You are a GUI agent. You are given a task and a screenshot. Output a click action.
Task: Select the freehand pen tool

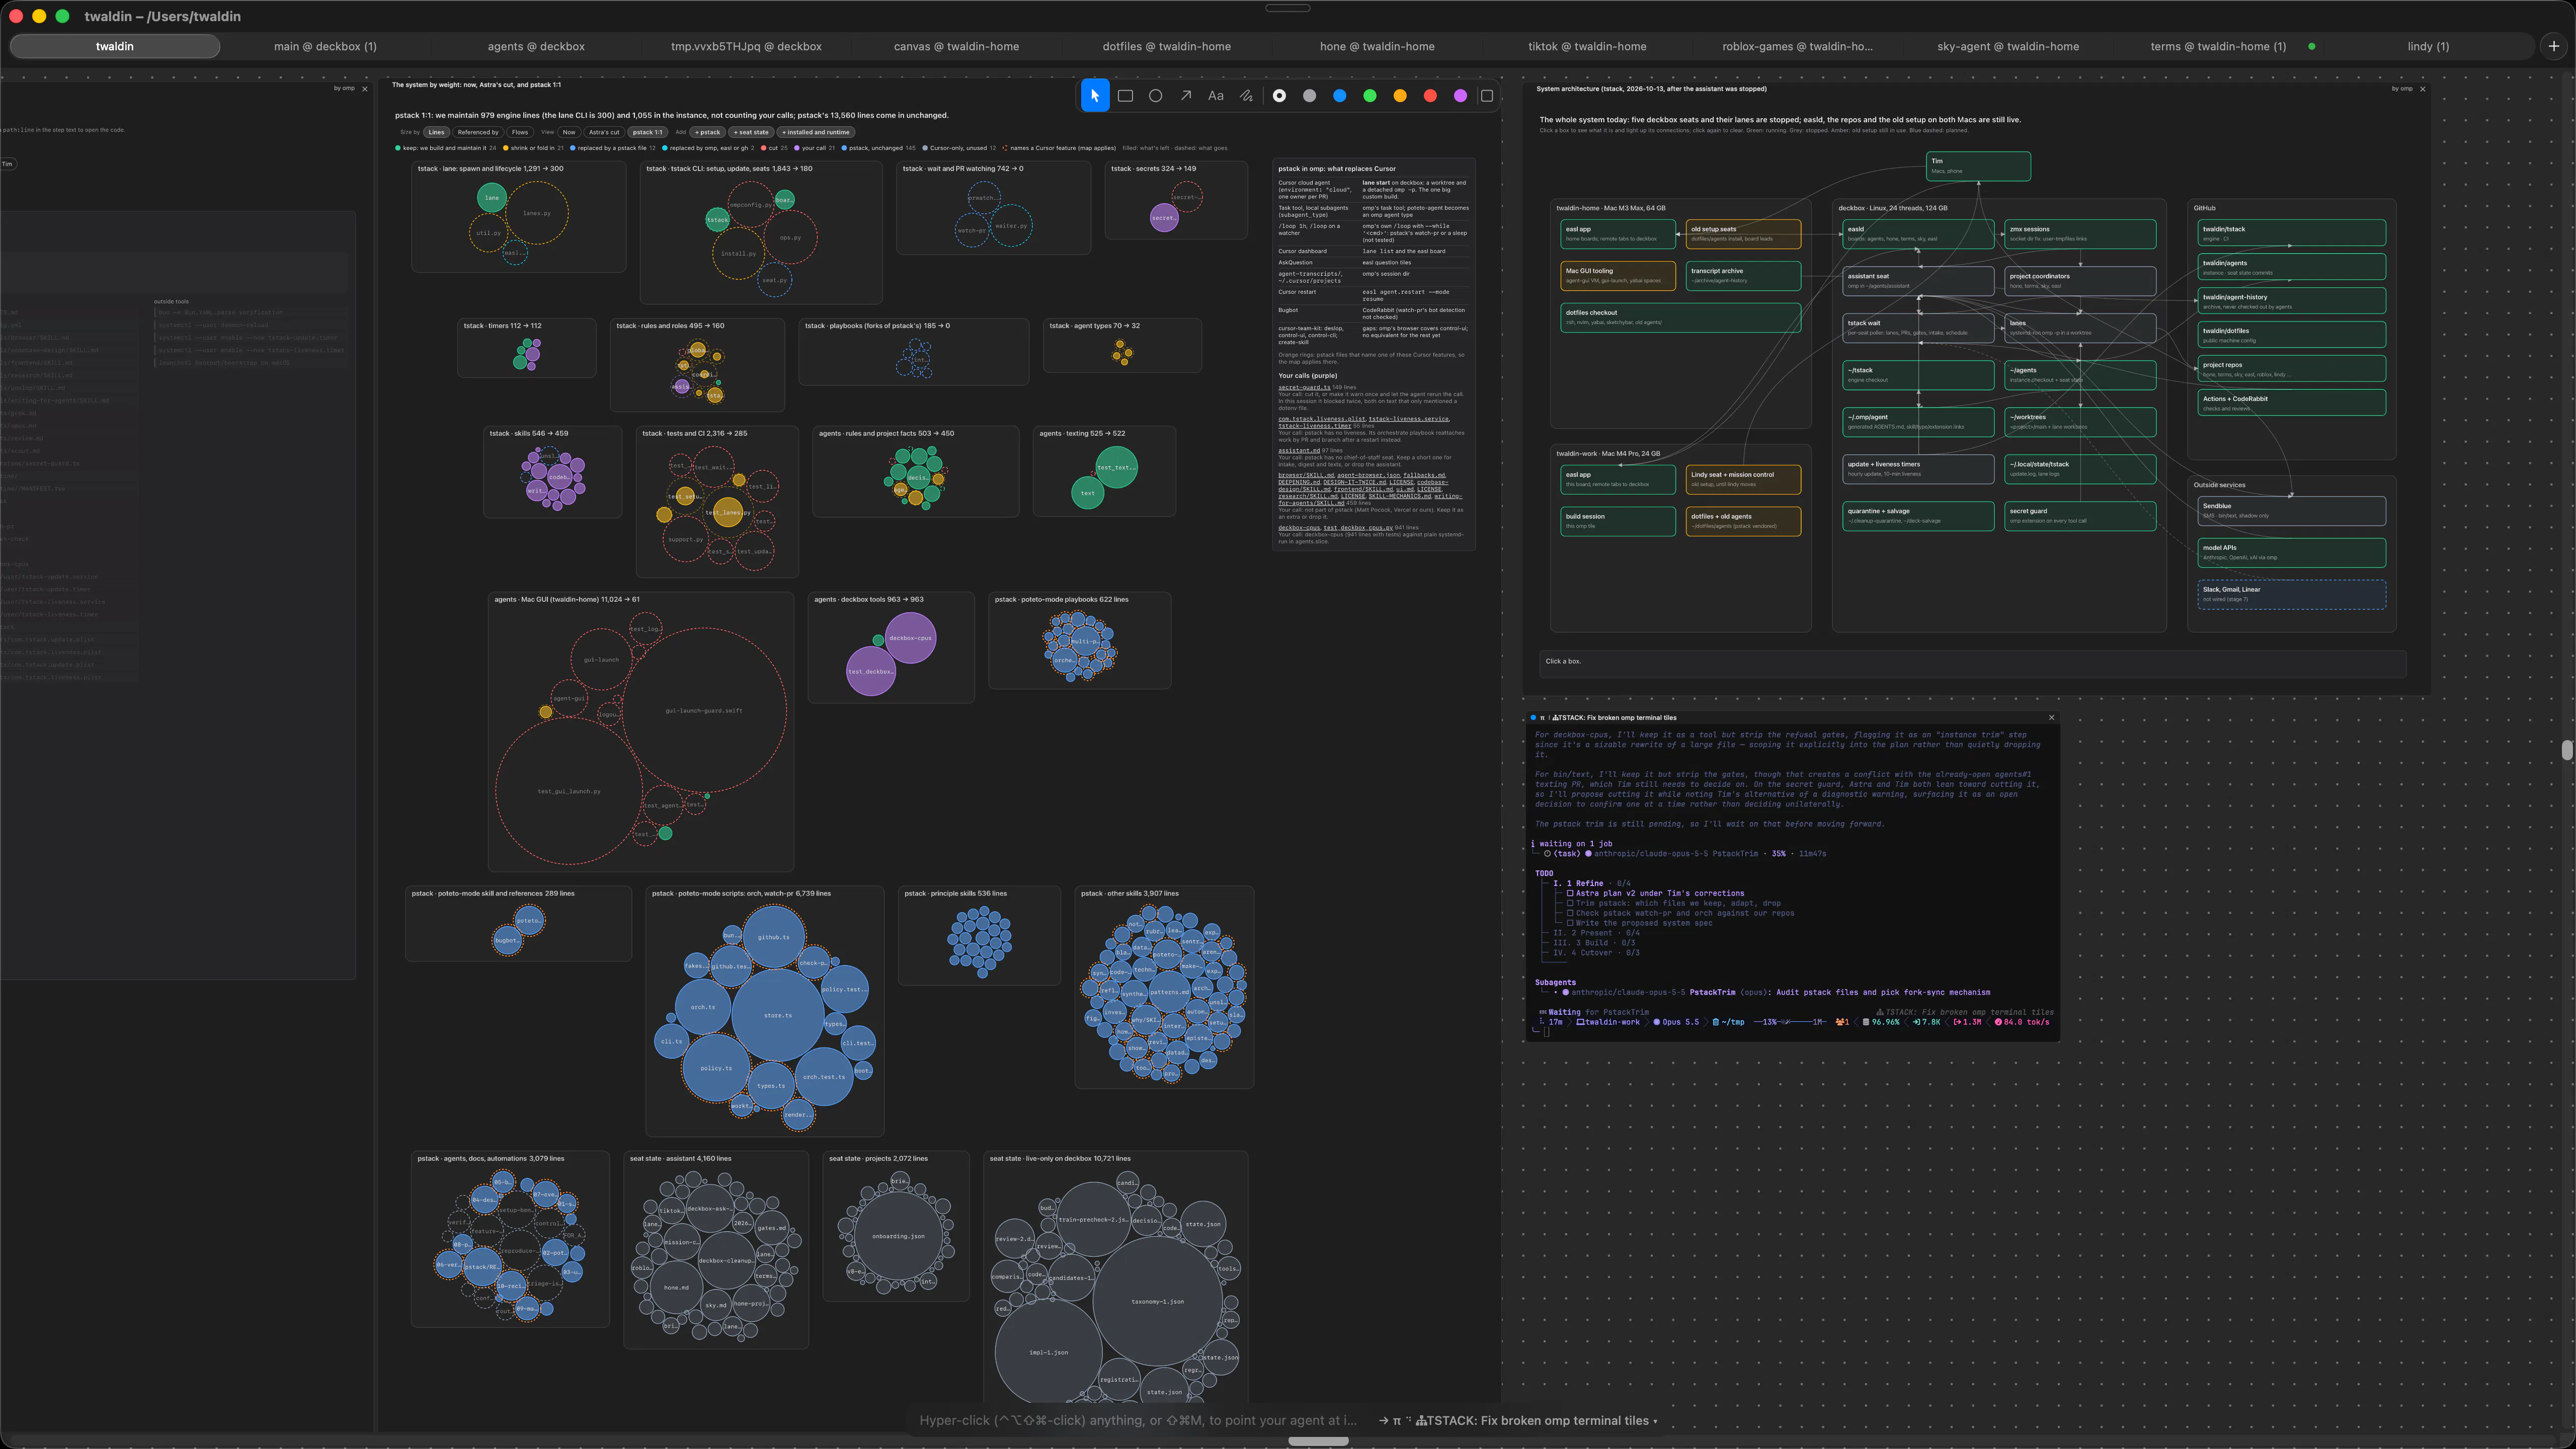(1246, 96)
